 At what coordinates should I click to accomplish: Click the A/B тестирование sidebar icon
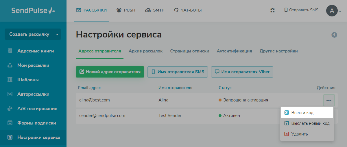(10, 109)
